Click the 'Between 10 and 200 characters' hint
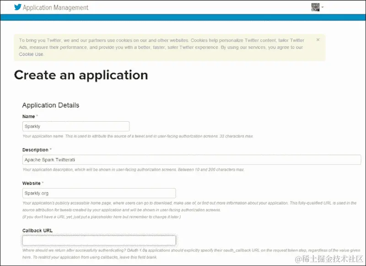 (x=211, y=169)
